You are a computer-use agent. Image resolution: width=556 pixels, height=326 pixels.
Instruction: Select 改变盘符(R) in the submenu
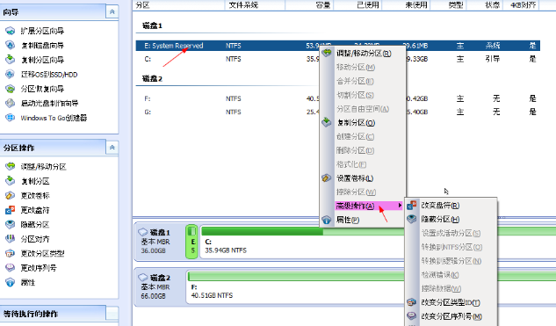[x=440, y=206]
